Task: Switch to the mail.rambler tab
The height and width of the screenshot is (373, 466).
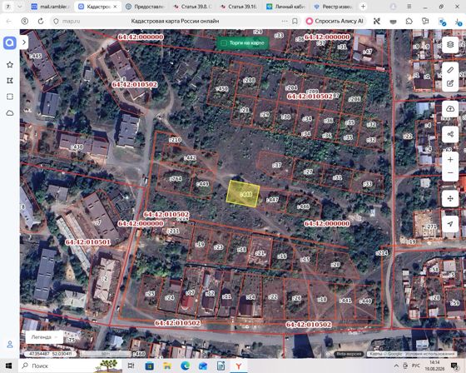Action: pos(50,7)
